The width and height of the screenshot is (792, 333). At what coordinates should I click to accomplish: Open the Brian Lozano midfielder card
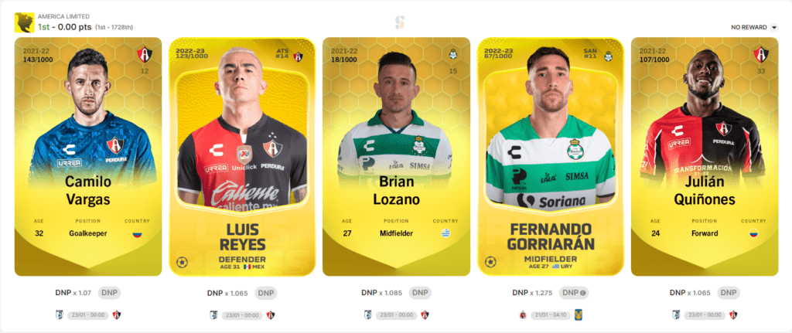click(x=397, y=156)
